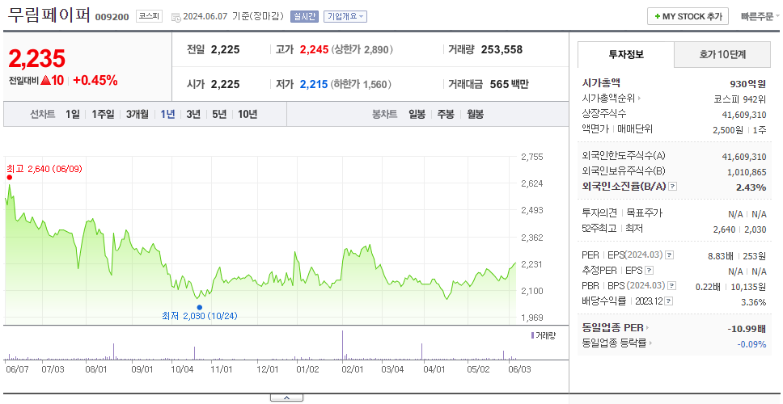The width and height of the screenshot is (783, 404).
Task: Open the 빠른주문 dropdown
Action: click(760, 16)
